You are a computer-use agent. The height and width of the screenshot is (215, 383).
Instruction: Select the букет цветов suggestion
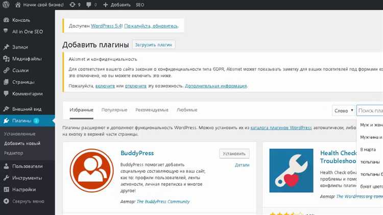[x=371, y=186]
